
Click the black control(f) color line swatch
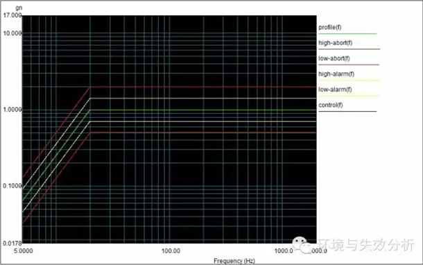[347, 111]
